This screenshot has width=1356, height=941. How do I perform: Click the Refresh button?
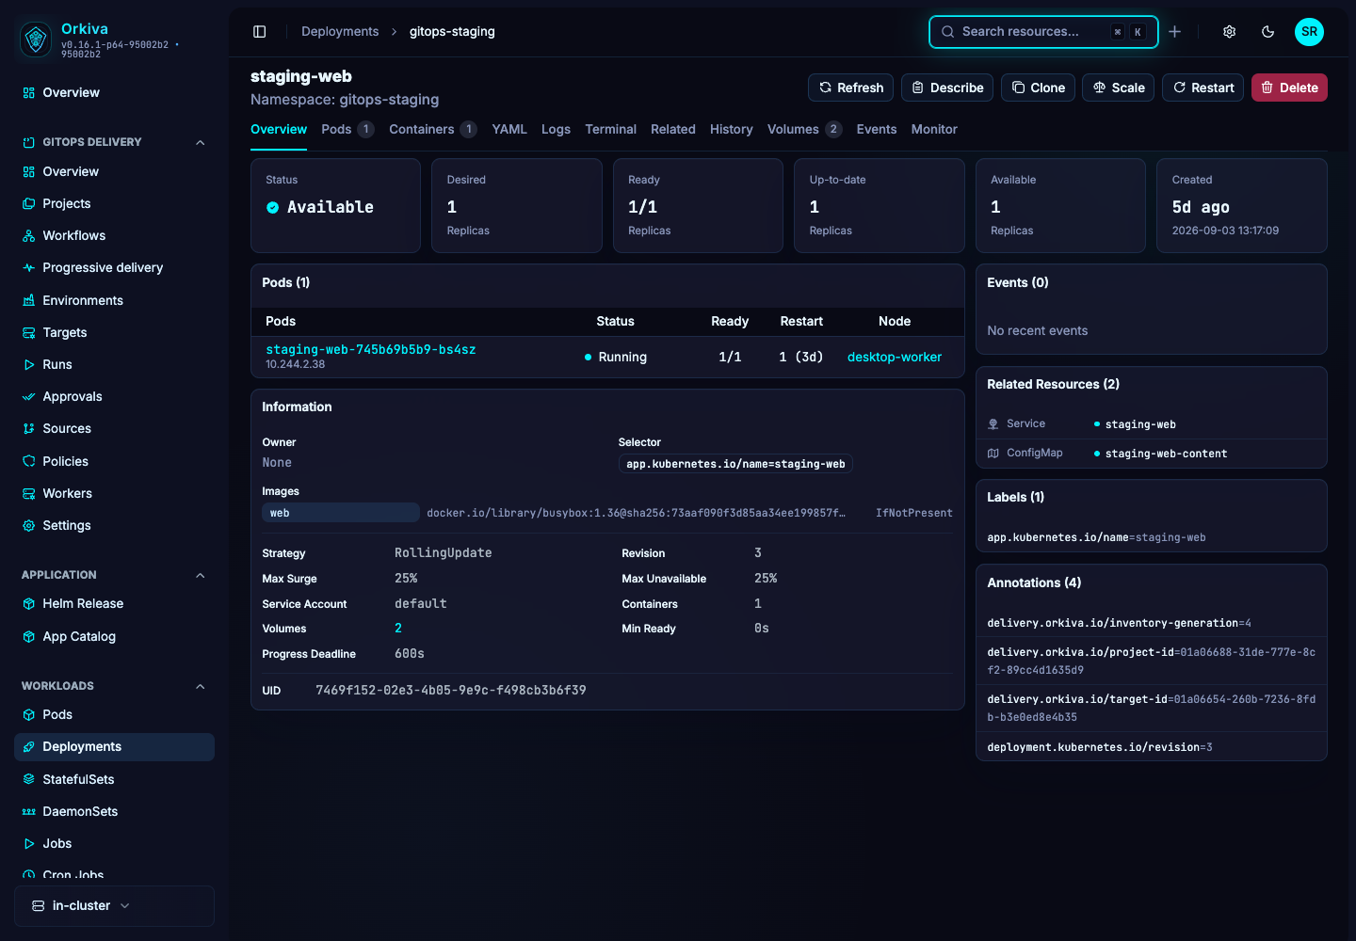[850, 88]
